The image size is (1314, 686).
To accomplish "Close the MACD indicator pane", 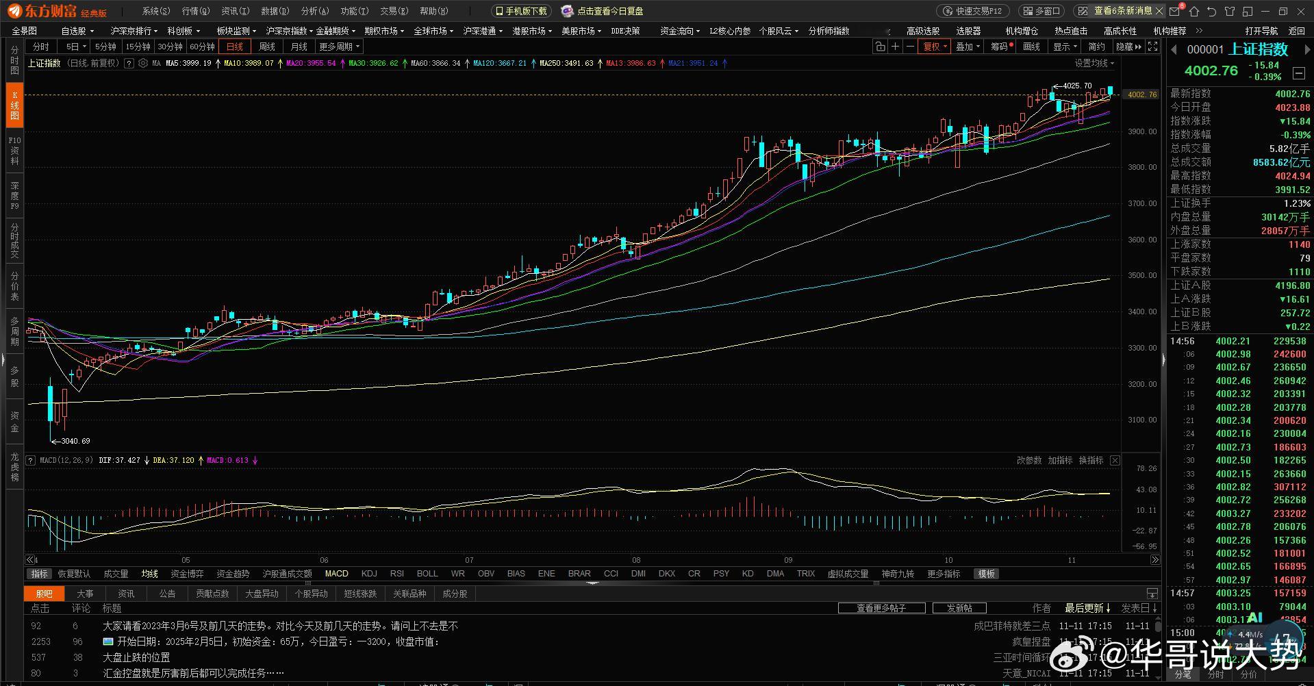I will pyautogui.click(x=1115, y=460).
